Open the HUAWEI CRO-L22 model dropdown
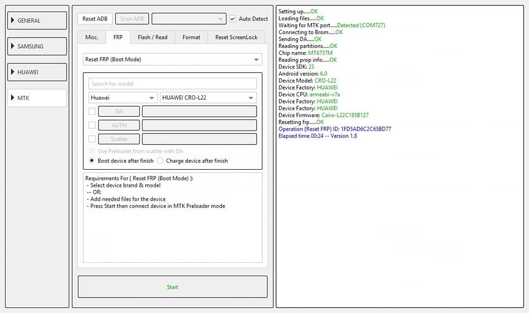529x313 pixels. tap(208, 98)
